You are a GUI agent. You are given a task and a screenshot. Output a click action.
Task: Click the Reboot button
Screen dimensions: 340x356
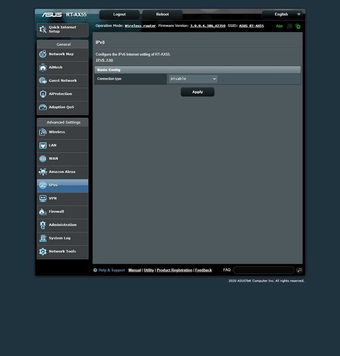coord(162,14)
